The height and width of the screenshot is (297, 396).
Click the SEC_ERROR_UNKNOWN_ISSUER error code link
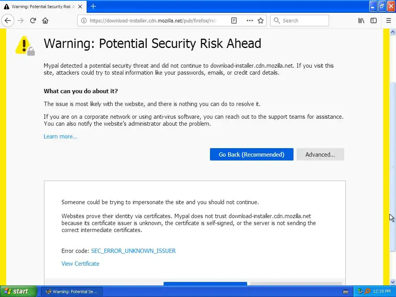pyautogui.click(x=133, y=251)
